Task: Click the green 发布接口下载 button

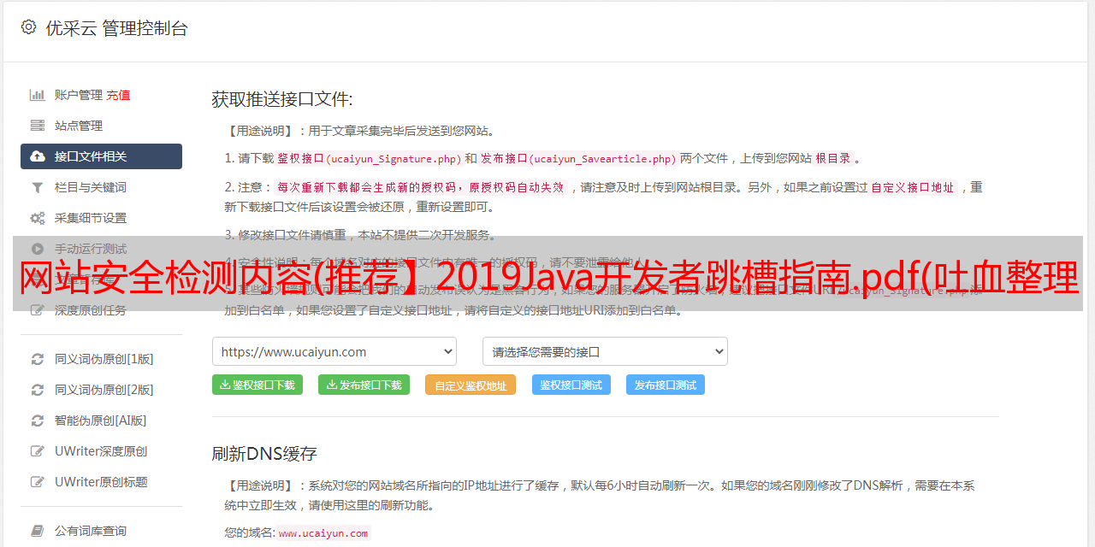Action: (x=364, y=385)
